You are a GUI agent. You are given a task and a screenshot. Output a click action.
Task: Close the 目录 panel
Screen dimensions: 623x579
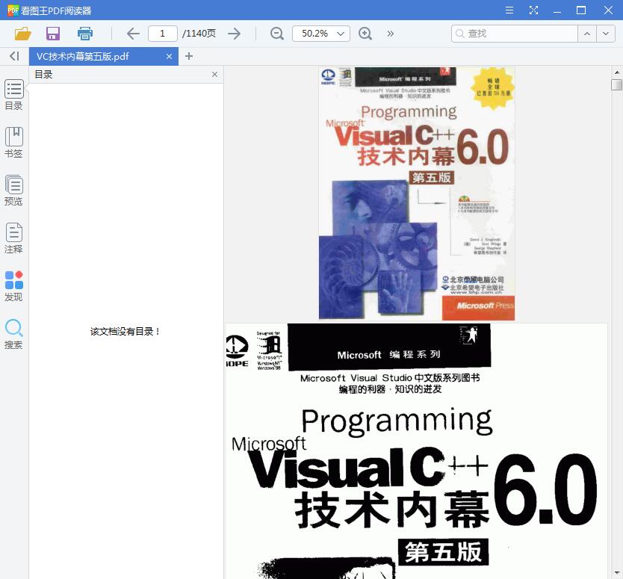tap(214, 74)
